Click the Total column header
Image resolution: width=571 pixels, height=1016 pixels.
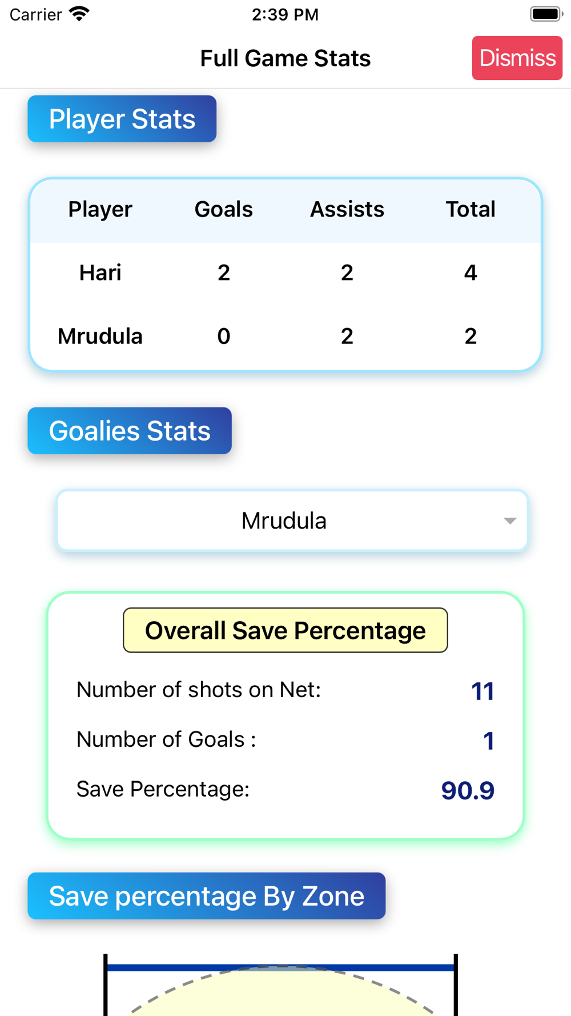pos(471,209)
